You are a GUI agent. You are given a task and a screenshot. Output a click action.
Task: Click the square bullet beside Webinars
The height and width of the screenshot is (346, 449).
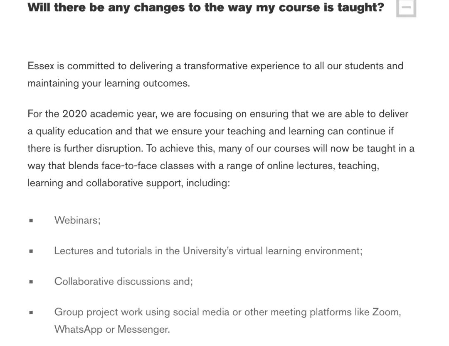pyautogui.click(x=31, y=221)
